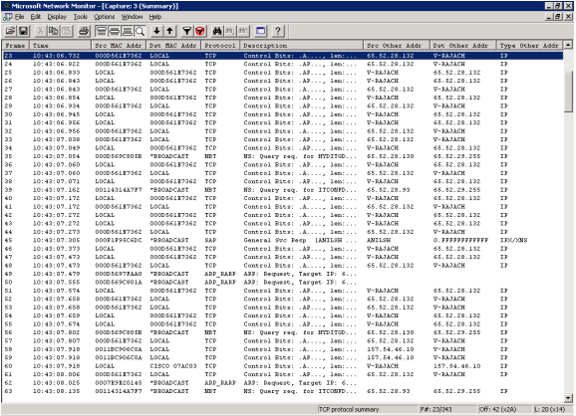Open the Window menu
576x416 pixels.
pos(132,17)
